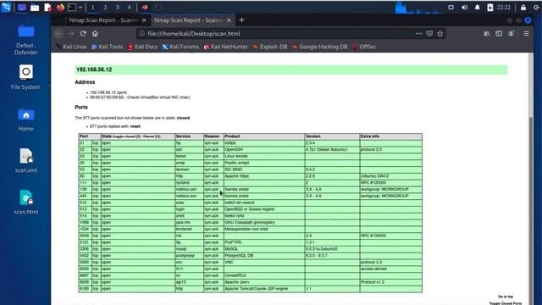
Task: Click the Apache Tomcat/Coyote JSP engine cell
Action: pyautogui.click(x=264, y=288)
